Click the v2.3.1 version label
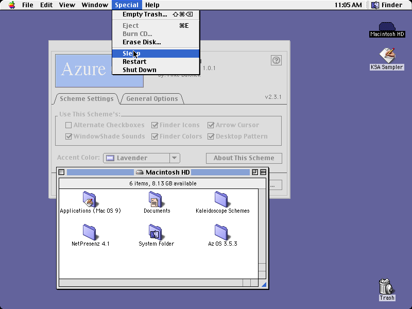The width and height of the screenshot is (412, 309). point(273,97)
